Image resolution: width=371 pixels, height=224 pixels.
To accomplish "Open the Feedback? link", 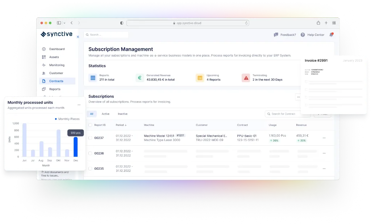I will click(288, 35).
